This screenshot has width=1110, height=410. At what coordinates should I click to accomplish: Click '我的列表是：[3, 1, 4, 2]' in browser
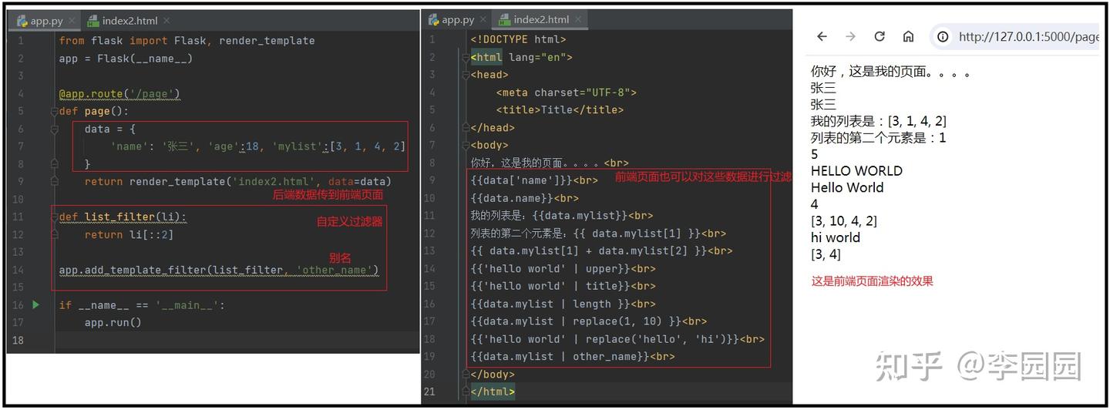[x=879, y=121]
